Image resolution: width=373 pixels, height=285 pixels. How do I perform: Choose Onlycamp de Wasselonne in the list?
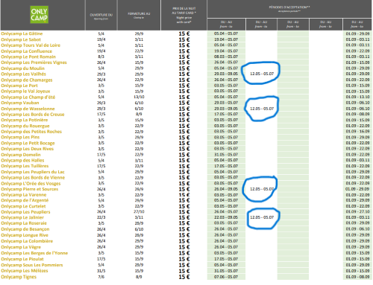[x=28, y=109]
